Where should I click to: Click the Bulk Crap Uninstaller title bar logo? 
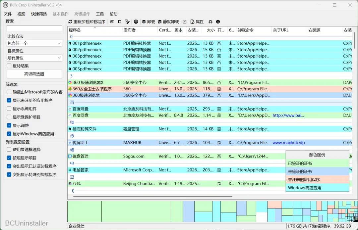pos(6,5)
